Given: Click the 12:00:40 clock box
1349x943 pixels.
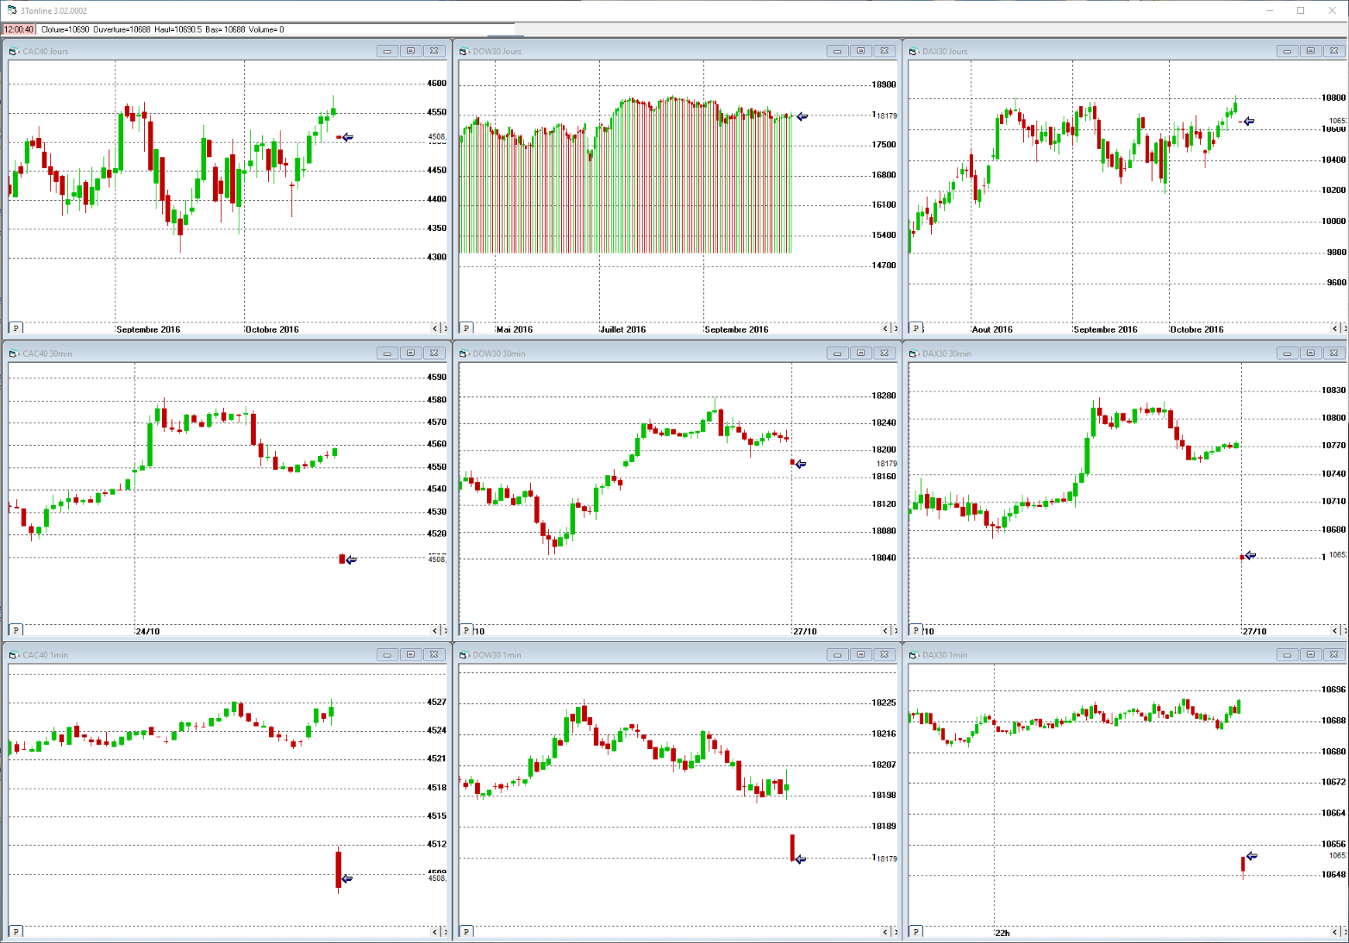Looking at the screenshot, I should point(19,29).
